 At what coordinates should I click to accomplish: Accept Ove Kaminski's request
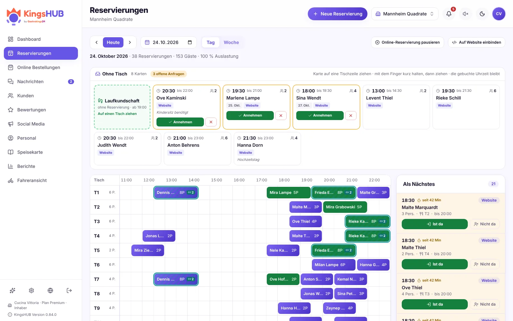pyautogui.click(x=180, y=122)
